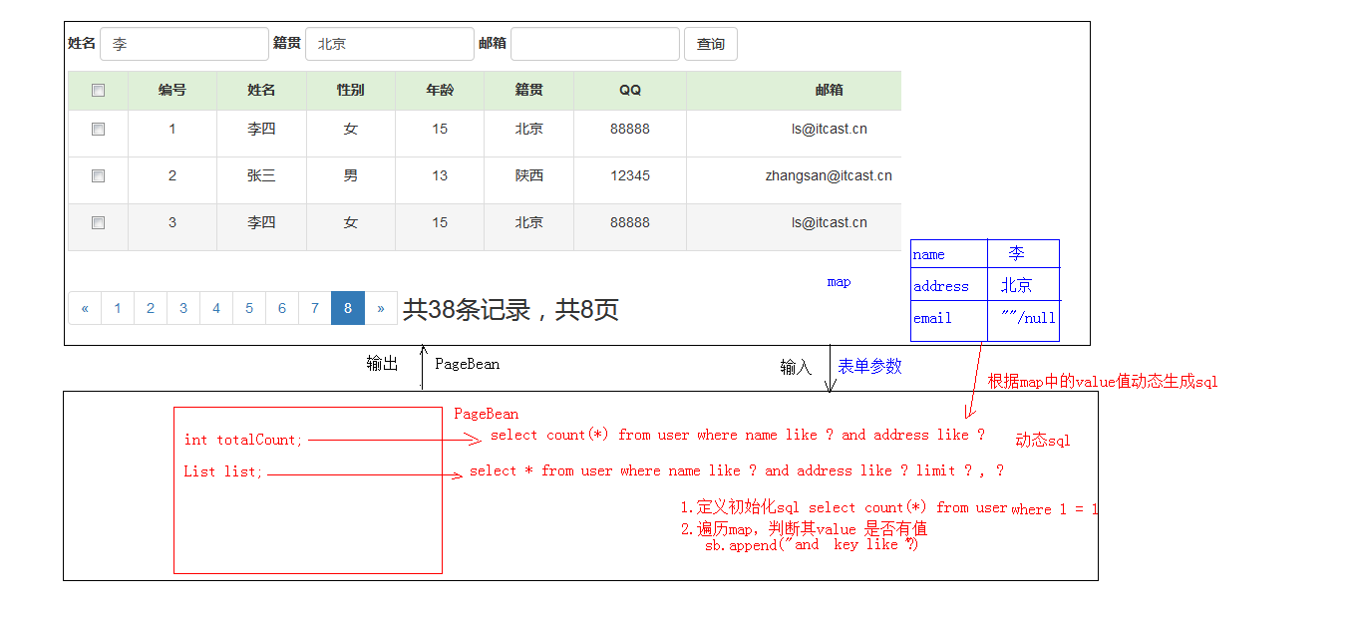Open page 3 of the results
Image resolution: width=1356 pixels, height=618 pixels.
click(182, 308)
